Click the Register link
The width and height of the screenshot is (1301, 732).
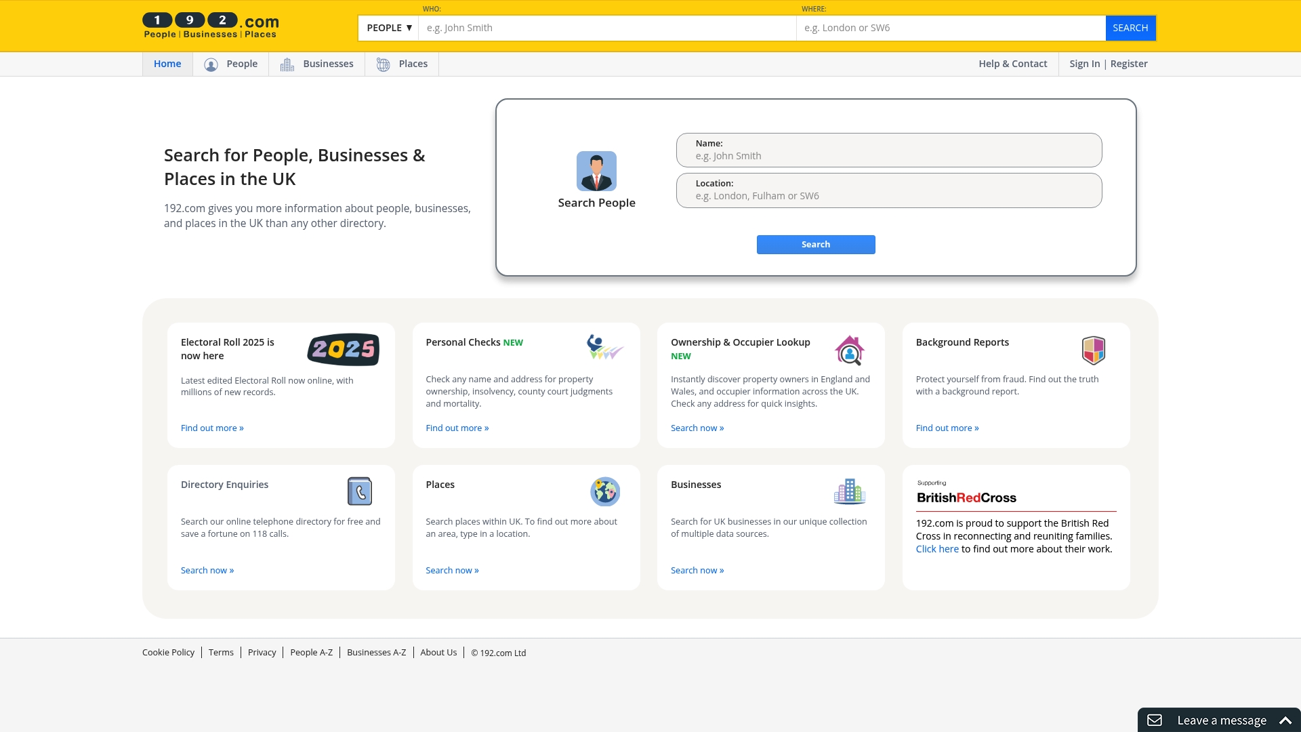click(x=1129, y=64)
